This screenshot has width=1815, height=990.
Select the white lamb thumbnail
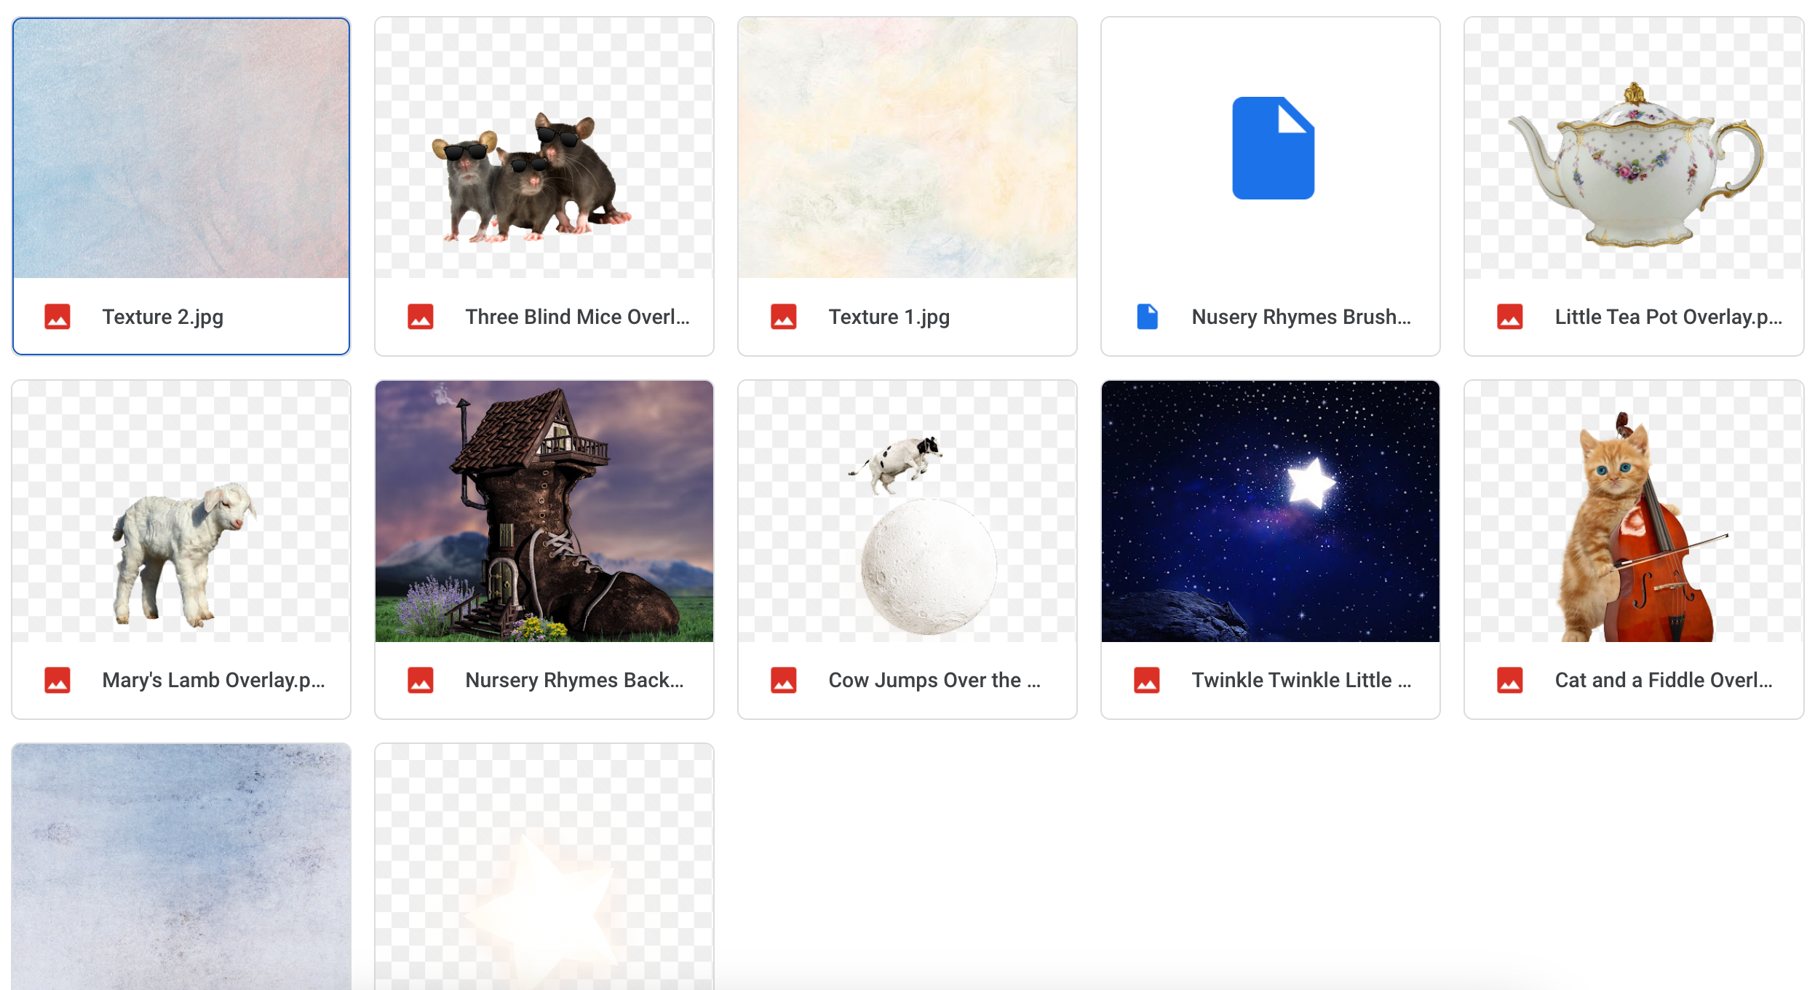click(181, 511)
